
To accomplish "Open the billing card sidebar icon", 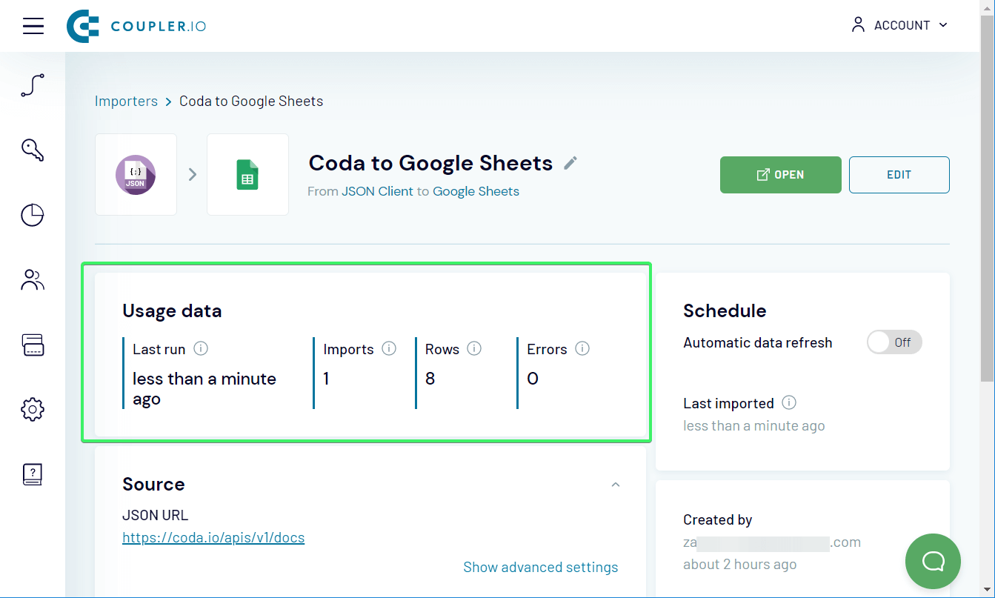I will click(x=33, y=345).
